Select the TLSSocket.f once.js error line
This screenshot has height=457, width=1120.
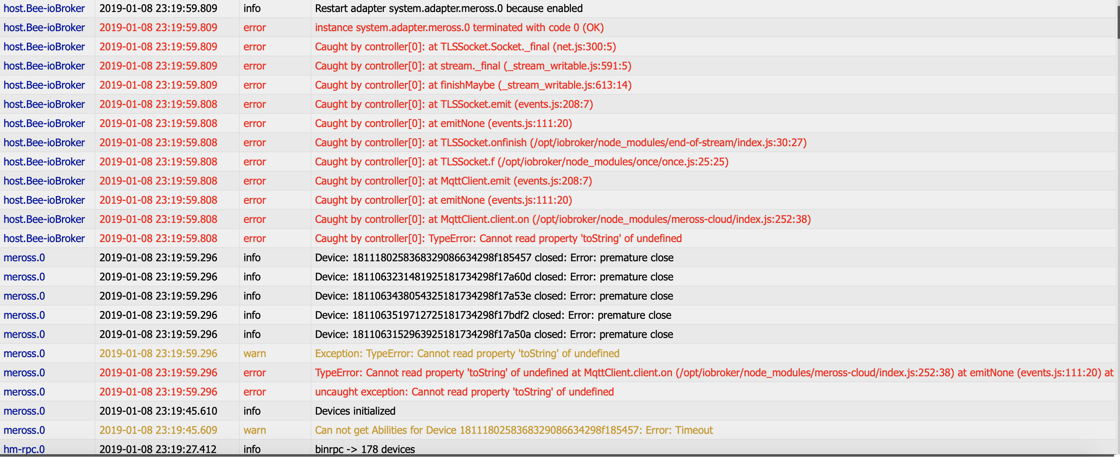(521, 162)
